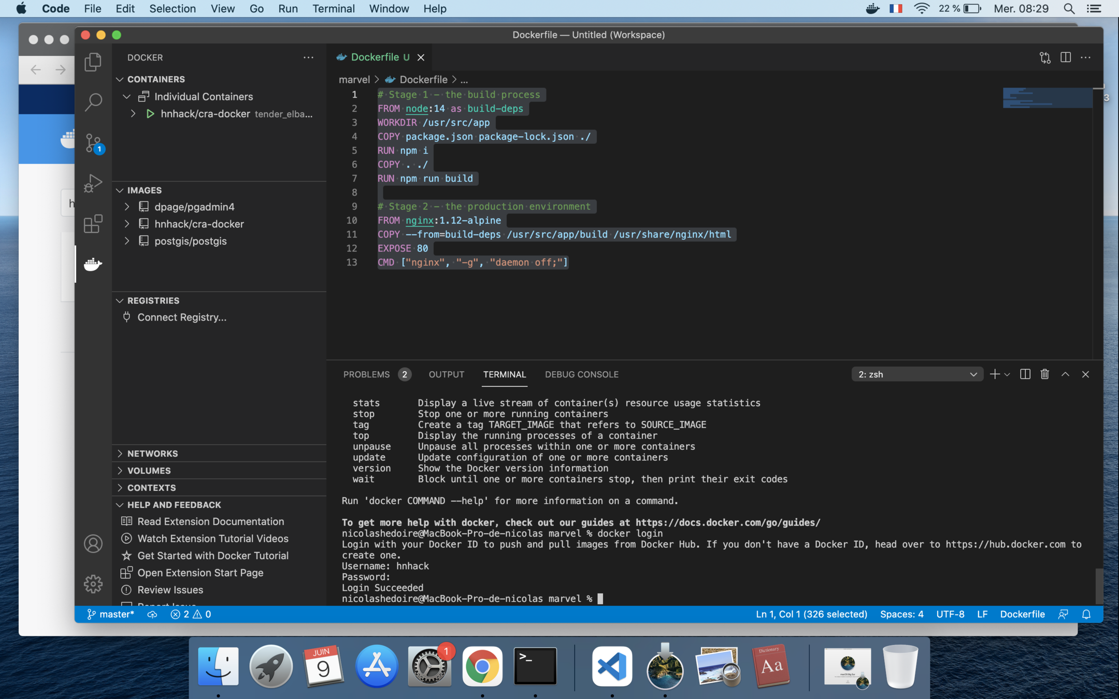This screenshot has width=1119, height=699.
Task: Toggle the notifications bell in status bar
Action: tap(1086, 614)
